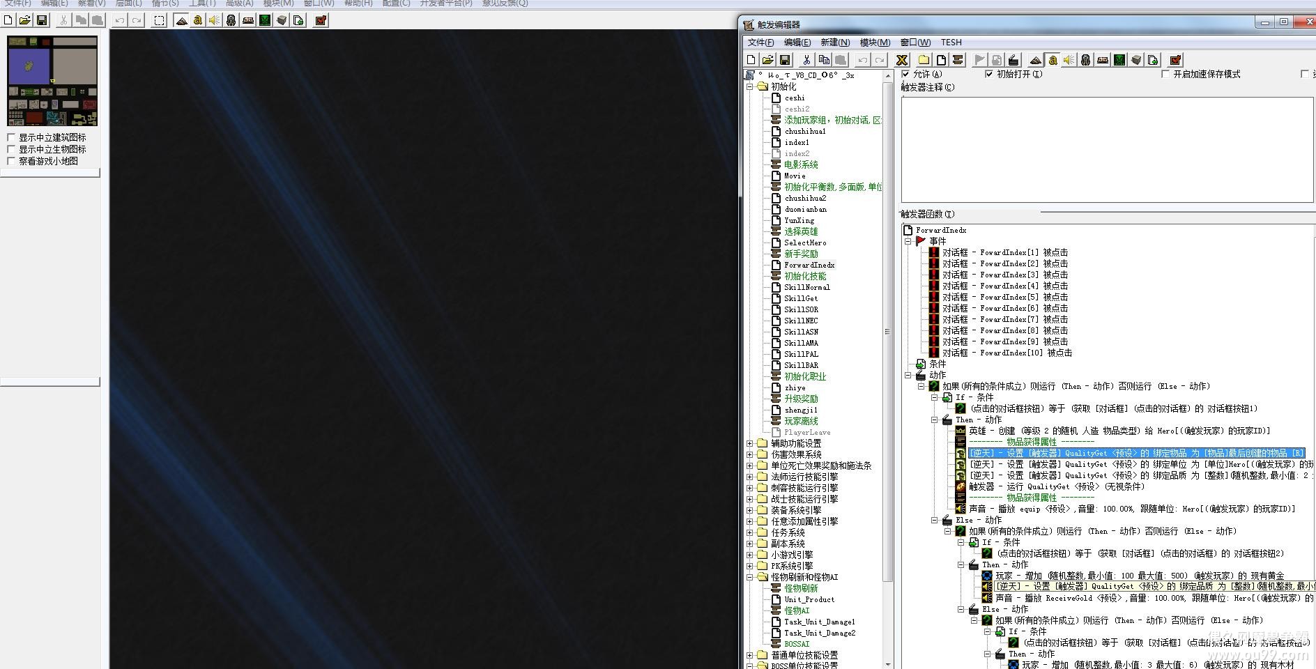1316x669 pixels.
Task: Collapse the 怪物刷新和怪物AI folder
Action: (750, 577)
